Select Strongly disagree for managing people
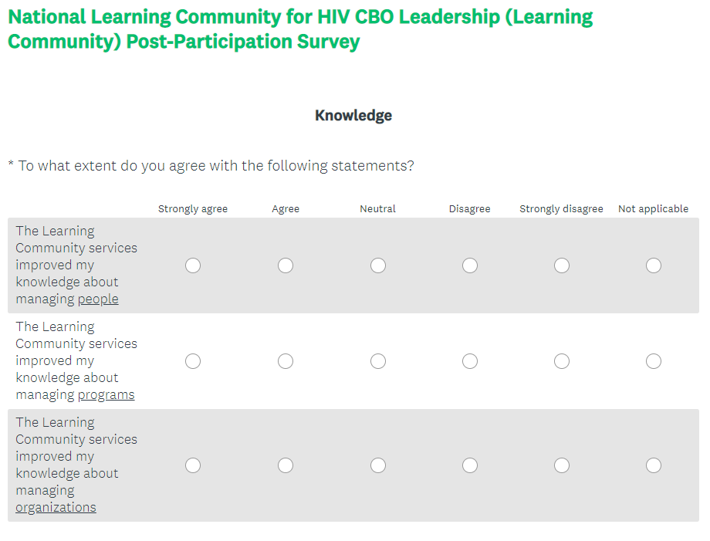The image size is (710, 541). click(562, 265)
